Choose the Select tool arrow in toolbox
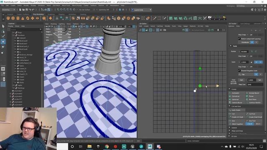Image resolution: width=267 pixels, height=150 pixels. (3, 26)
